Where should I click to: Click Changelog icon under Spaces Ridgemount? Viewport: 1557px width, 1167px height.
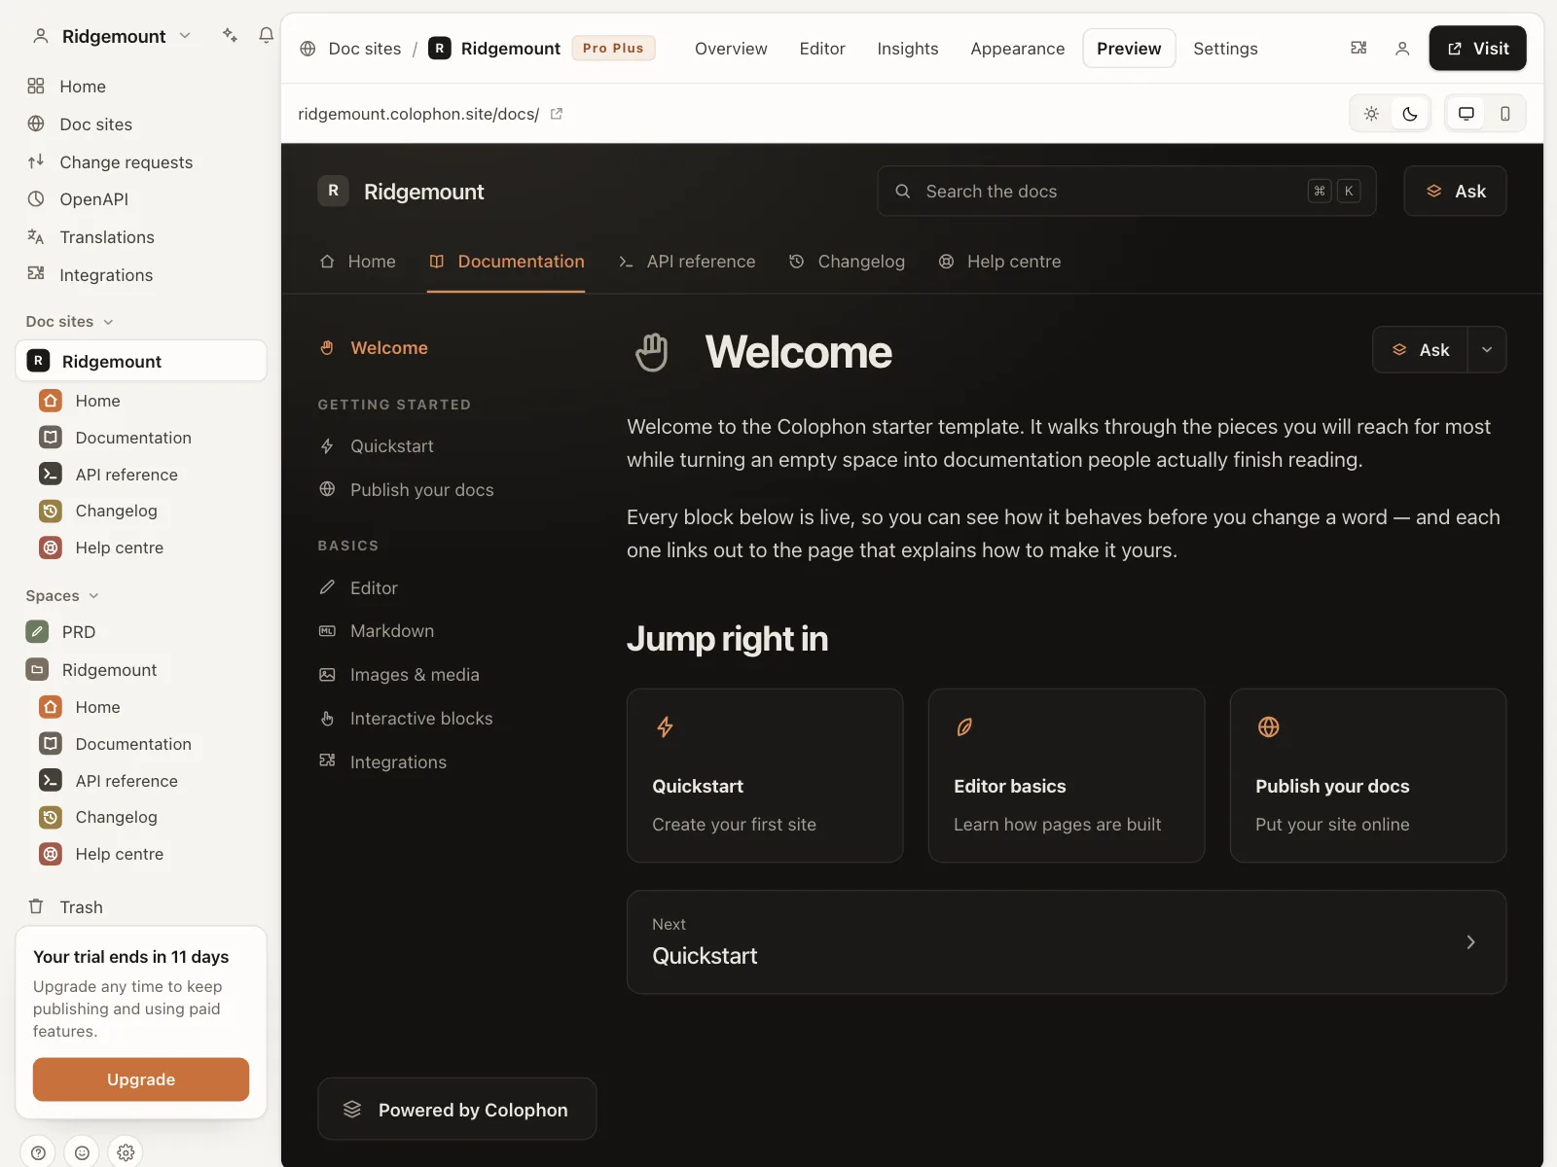click(51, 817)
